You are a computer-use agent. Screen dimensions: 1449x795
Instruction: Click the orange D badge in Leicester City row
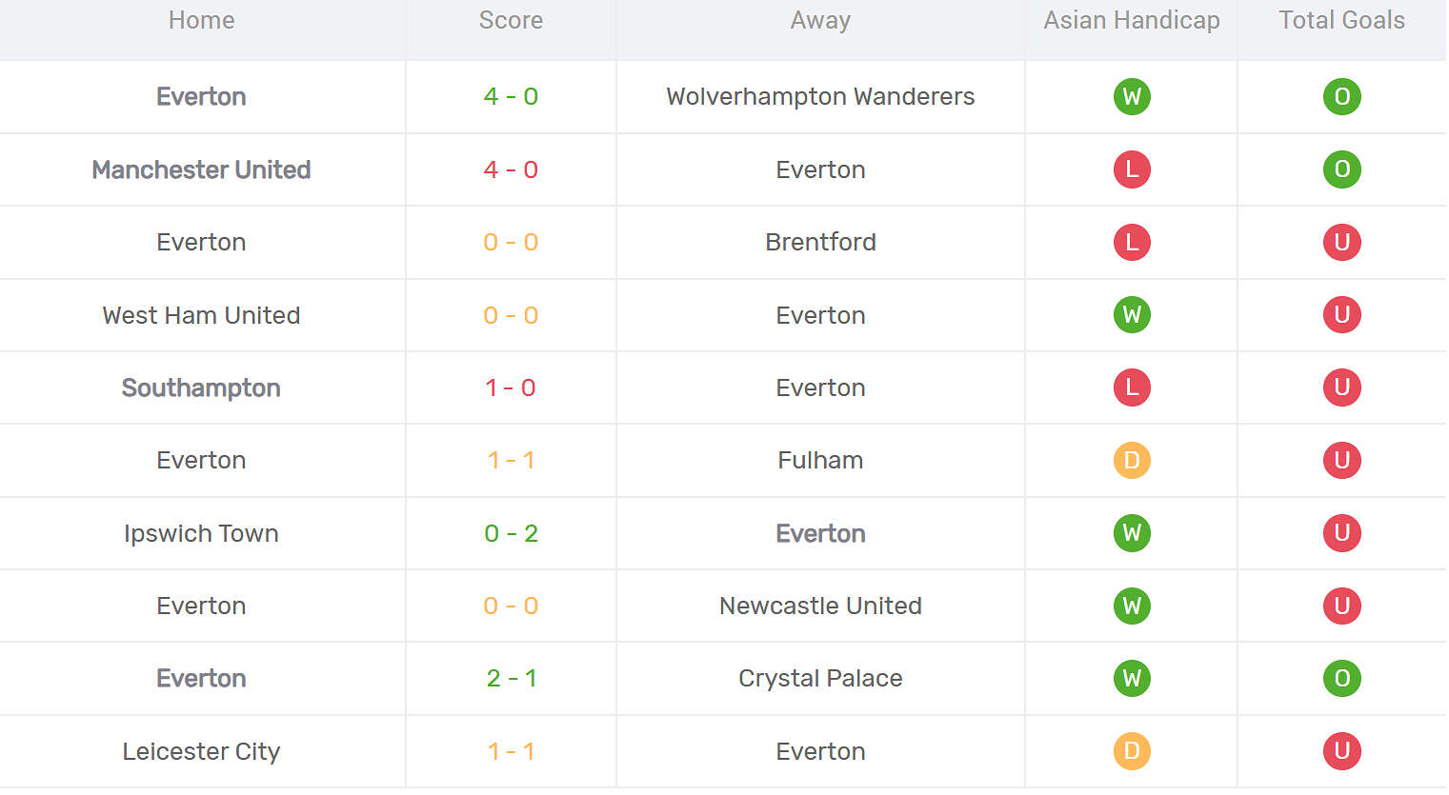(1132, 751)
